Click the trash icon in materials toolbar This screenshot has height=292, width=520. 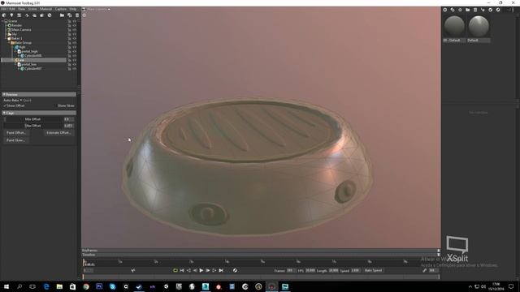tap(475, 10)
